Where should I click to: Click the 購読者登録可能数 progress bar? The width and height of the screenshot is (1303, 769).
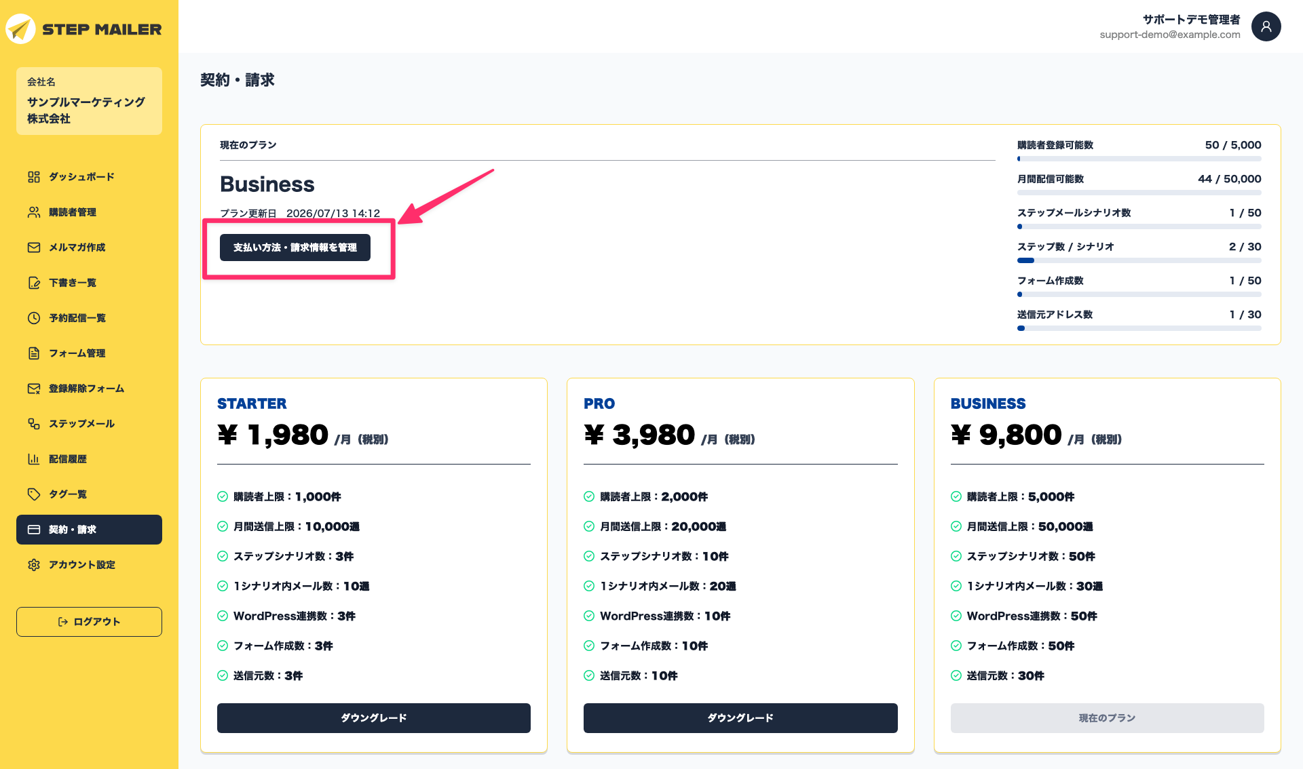tap(1139, 159)
